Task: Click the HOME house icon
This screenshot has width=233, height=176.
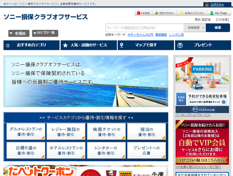Action: pyautogui.click(x=138, y=13)
